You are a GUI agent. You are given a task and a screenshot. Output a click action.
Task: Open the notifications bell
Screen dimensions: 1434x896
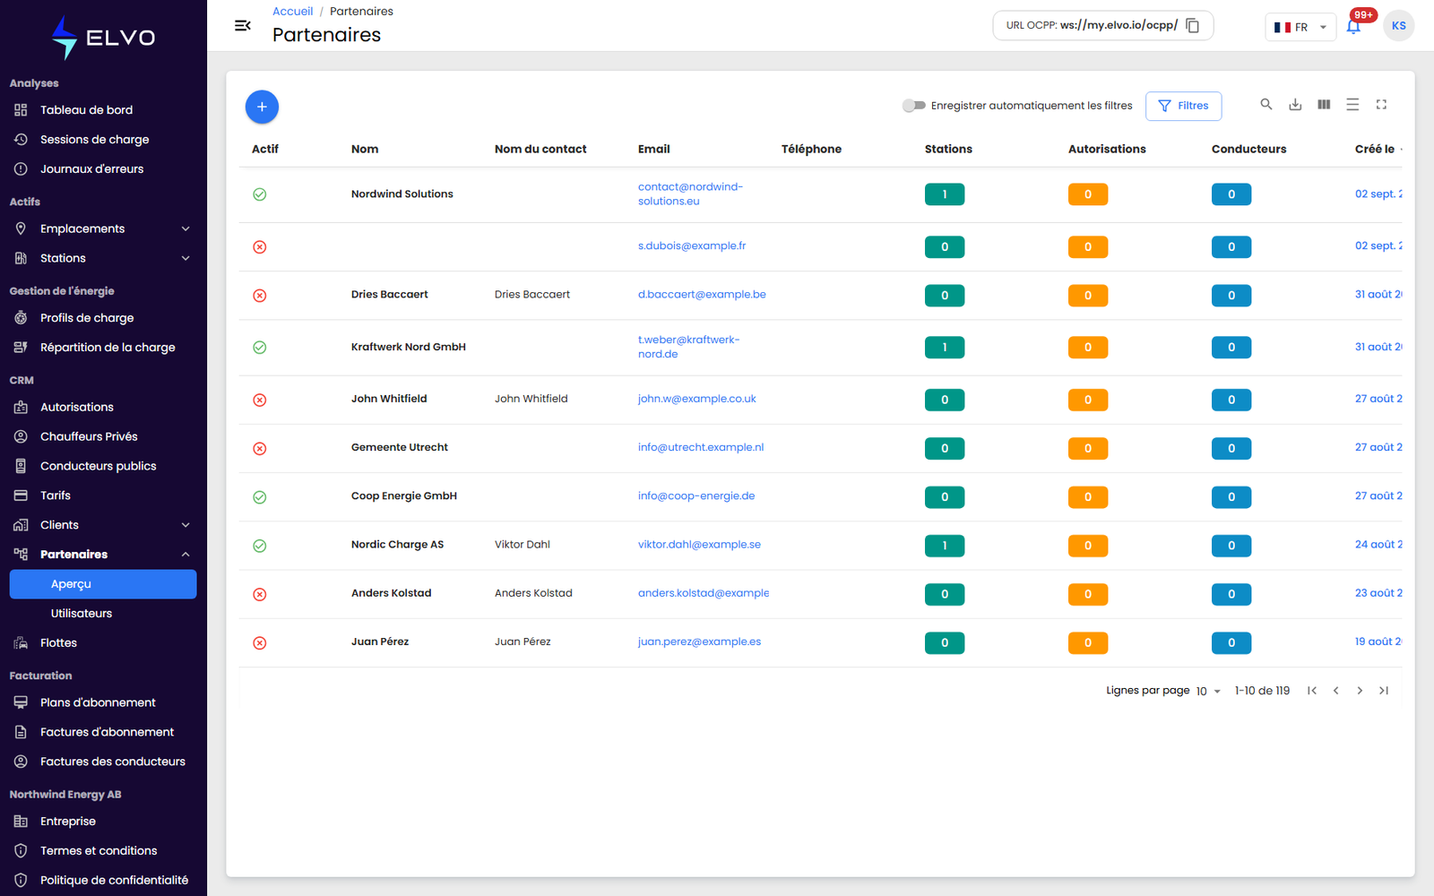(1353, 26)
